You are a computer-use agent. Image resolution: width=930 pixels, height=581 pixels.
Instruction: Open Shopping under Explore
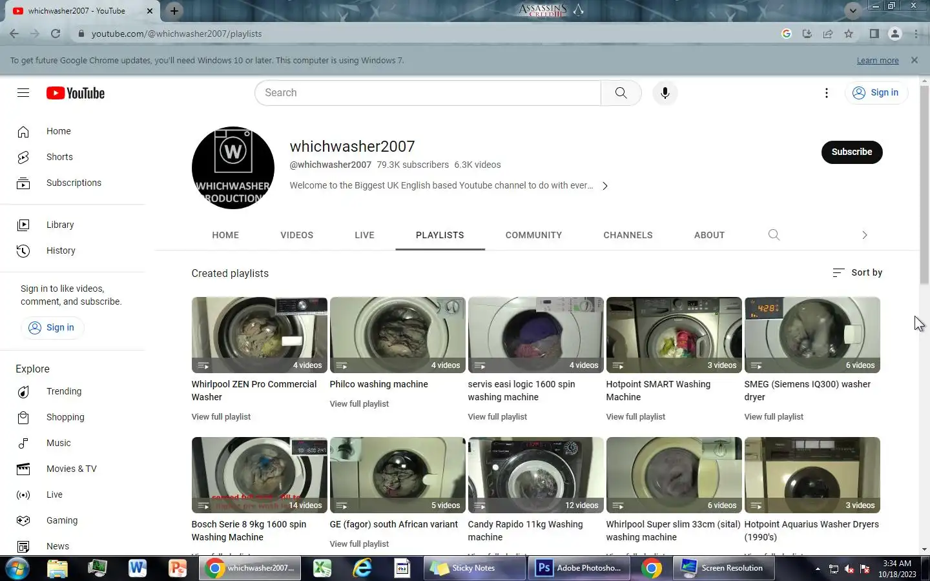click(x=72, y=417)
